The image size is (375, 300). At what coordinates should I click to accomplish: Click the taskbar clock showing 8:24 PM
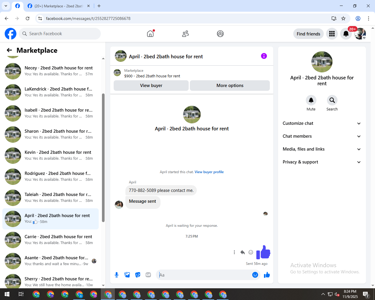coord(350,294)
